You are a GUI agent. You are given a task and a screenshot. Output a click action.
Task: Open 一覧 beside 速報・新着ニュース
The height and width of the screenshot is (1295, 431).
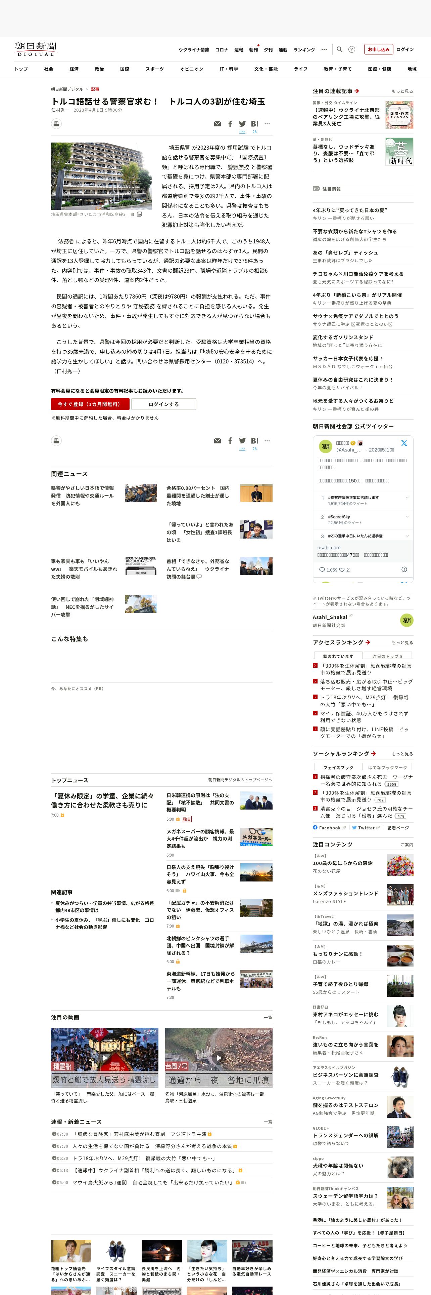[268, 1122]
